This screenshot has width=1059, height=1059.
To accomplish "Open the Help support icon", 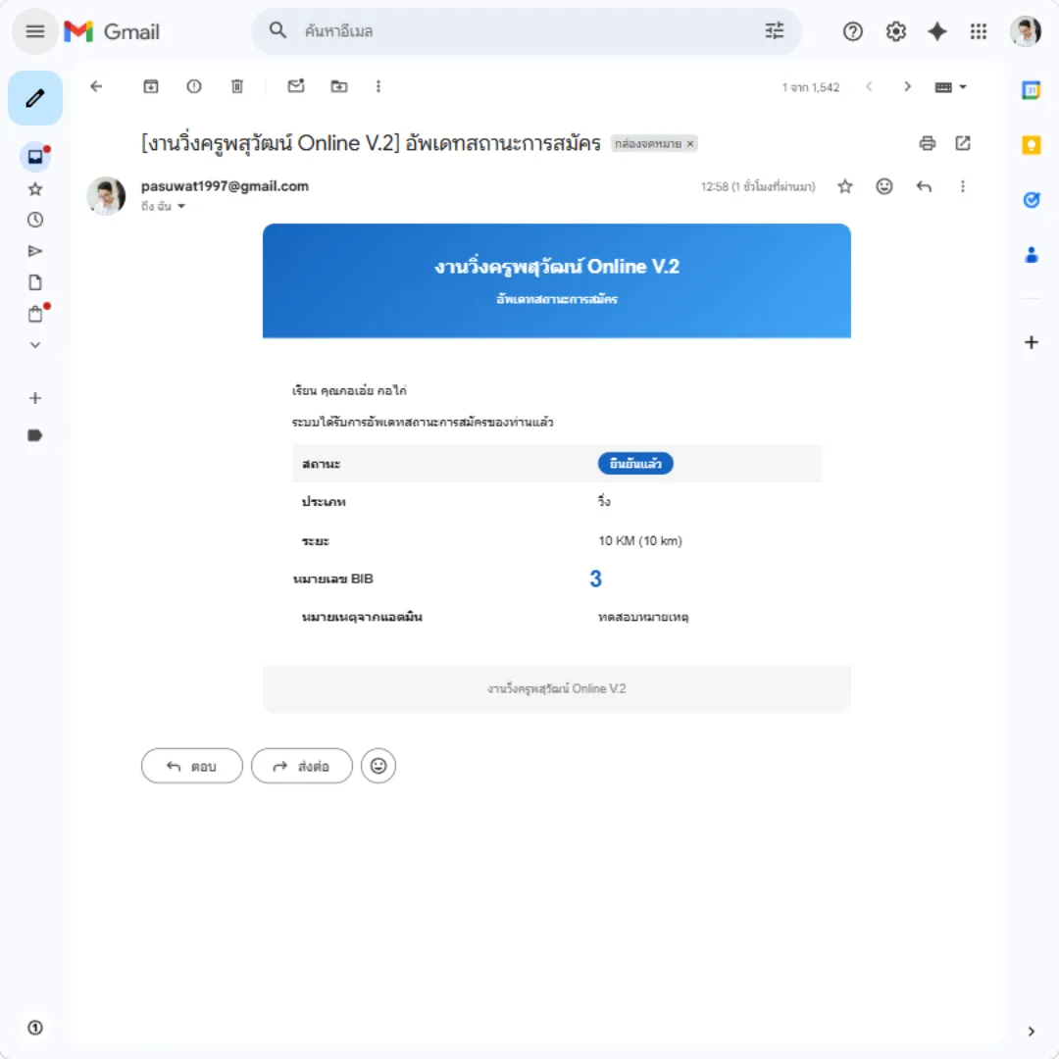I will tap(852, 31).
